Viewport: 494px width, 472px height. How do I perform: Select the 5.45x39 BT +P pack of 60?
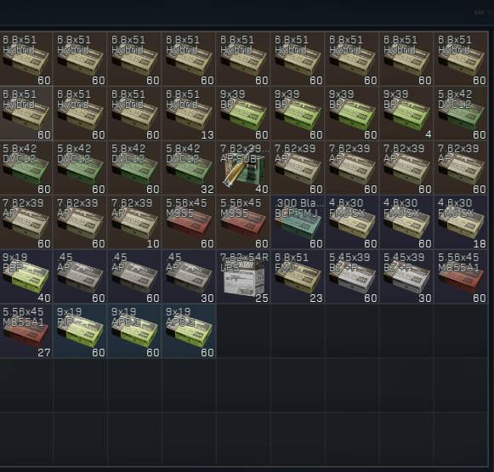point(352,277)
